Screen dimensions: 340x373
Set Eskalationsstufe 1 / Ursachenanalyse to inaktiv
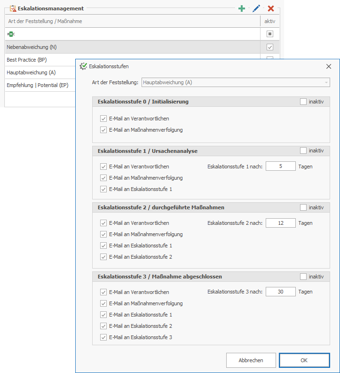pos(303,151)
